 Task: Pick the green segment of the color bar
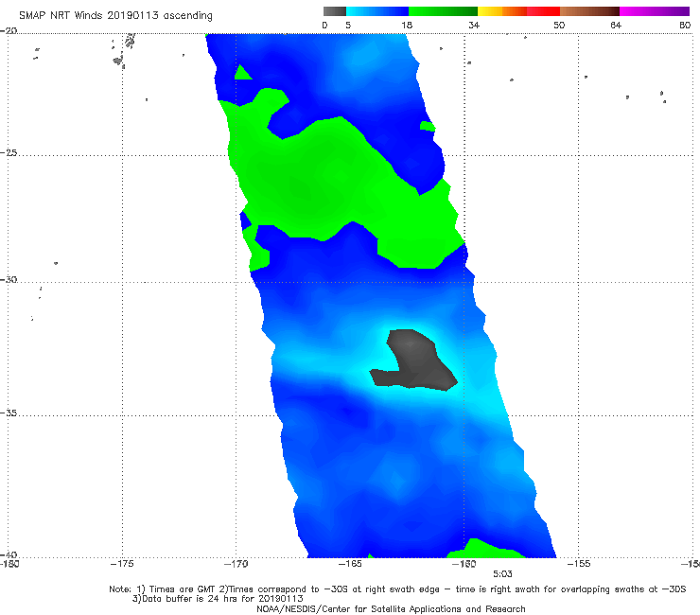click(443, 11)
